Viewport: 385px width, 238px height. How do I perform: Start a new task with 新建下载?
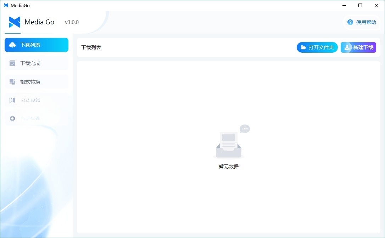pyautogui.click(x=358, y=47)
